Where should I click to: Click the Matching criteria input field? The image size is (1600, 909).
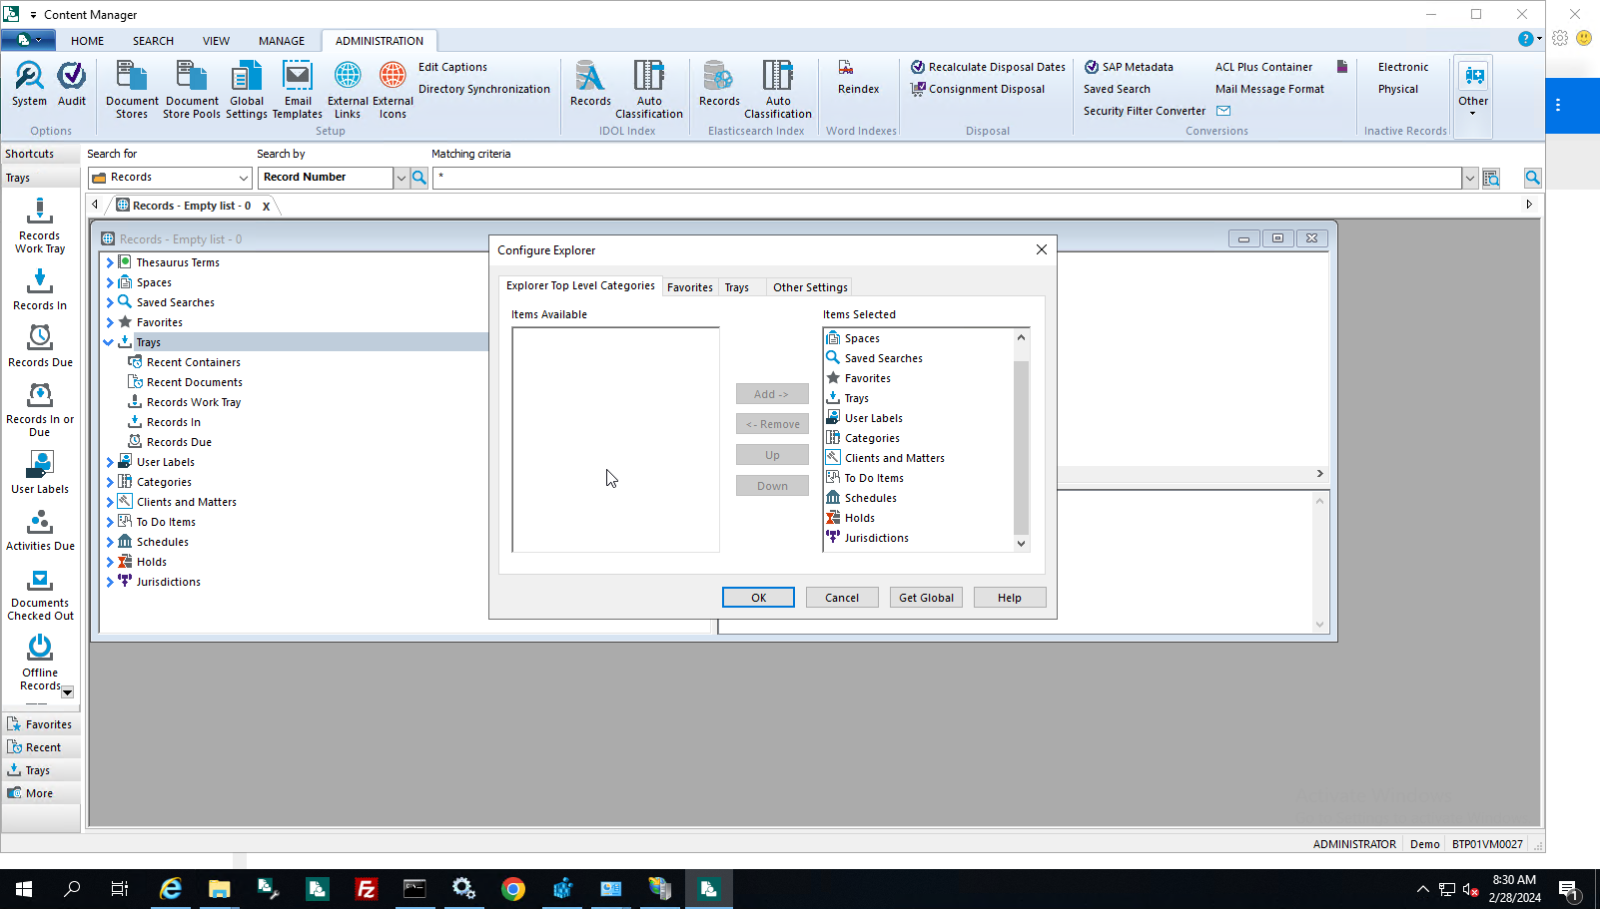tap(948, 178)
